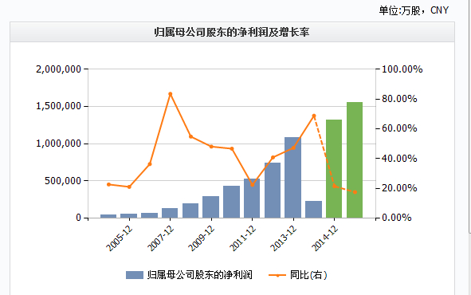This screenshot has width=471, height=295.
Task: Select the green bar above 2014-12
Action: click(334, 169)
